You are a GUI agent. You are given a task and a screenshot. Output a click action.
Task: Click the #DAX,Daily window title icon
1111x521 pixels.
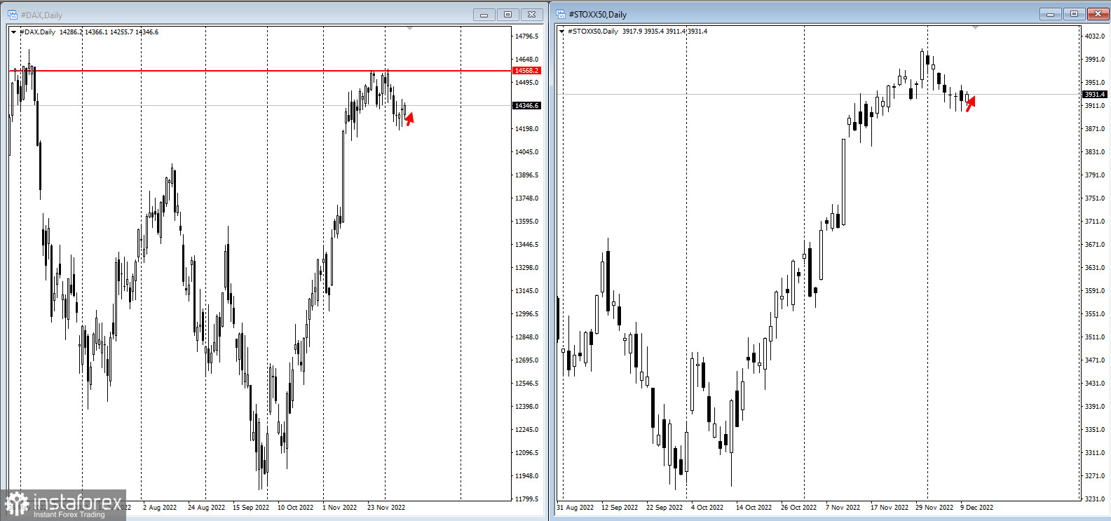13,15
